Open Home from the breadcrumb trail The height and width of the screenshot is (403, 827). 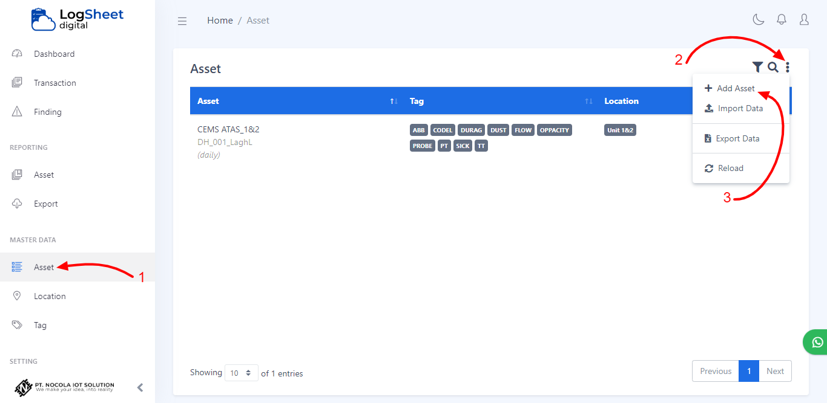pyautogui.click(x=220, y=20)
